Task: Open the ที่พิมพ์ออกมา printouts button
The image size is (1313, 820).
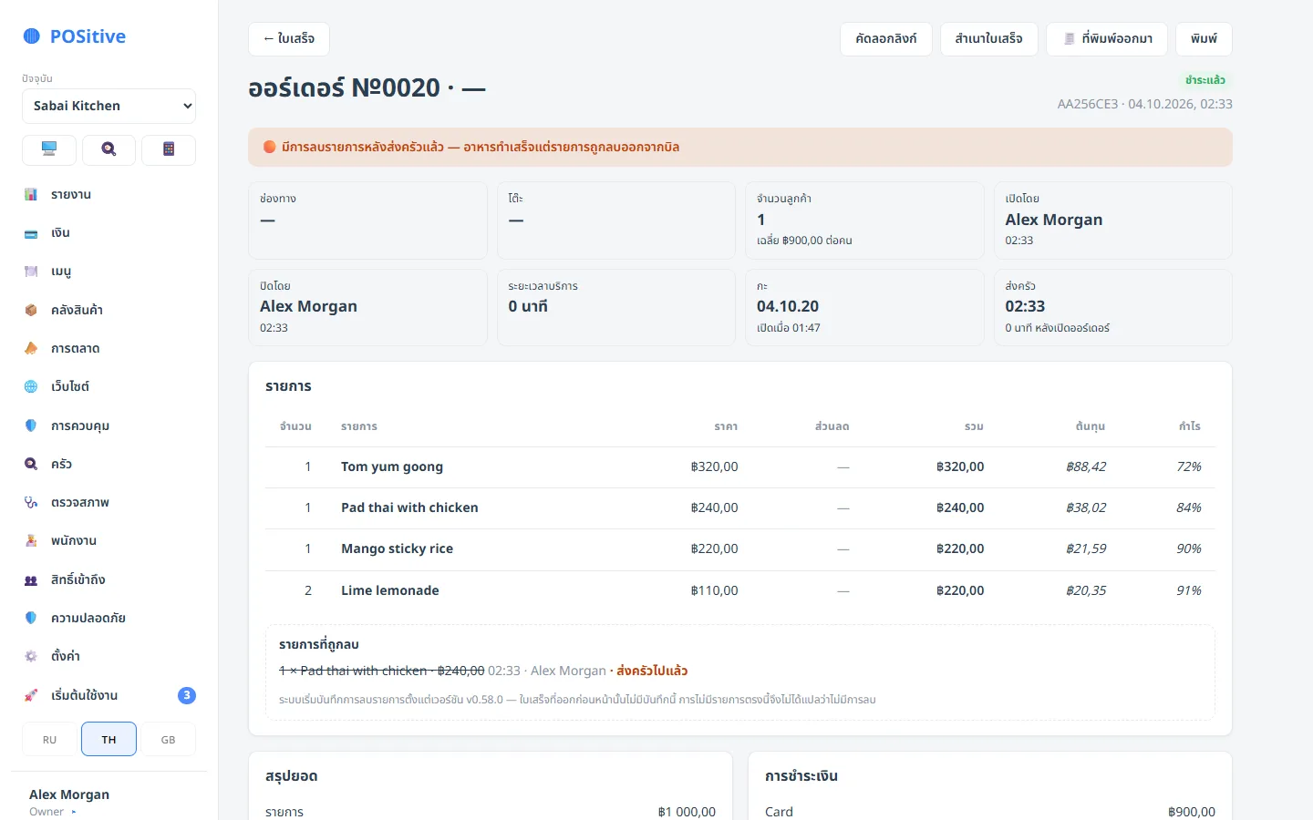Action: tap(1107, 39)
